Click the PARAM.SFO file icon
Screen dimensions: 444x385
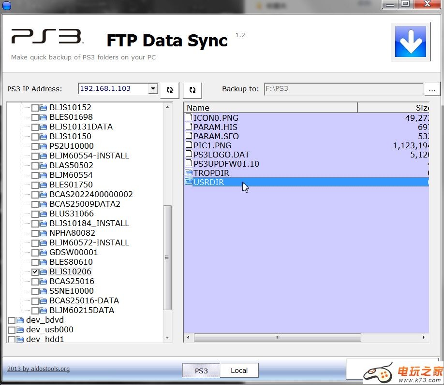click(x=189, y=136)
